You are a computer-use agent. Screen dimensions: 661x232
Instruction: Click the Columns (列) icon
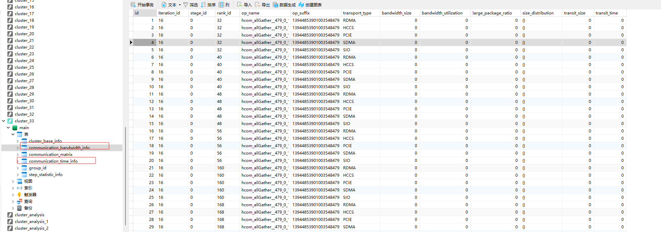coord(221,5)
